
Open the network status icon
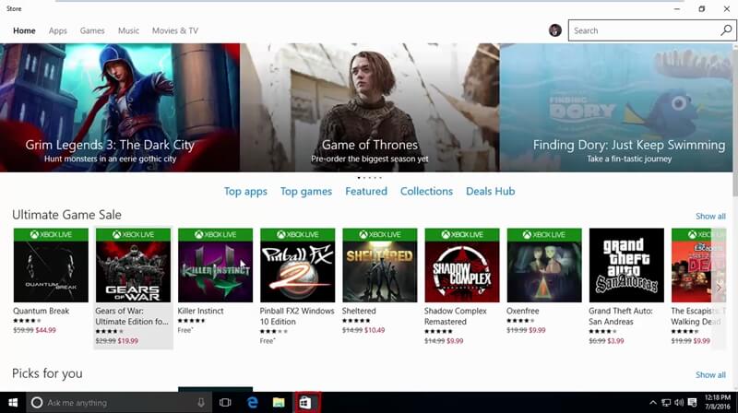pos(666,403)
